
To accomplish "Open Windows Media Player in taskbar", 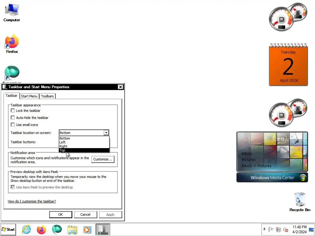I will (x=87, y=229).
